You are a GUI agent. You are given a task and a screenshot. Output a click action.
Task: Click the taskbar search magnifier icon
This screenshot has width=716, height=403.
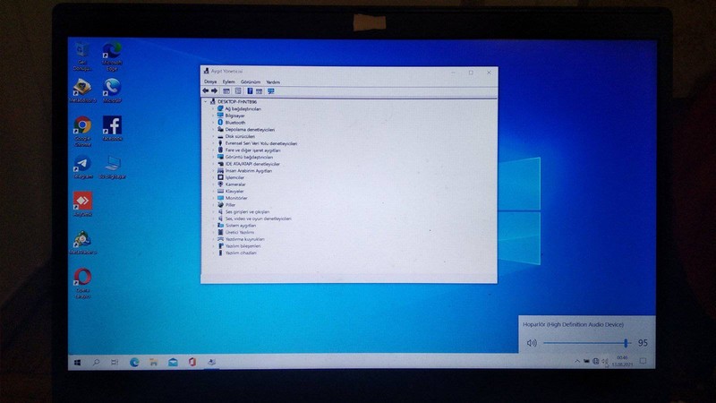(x=96, y=363)
